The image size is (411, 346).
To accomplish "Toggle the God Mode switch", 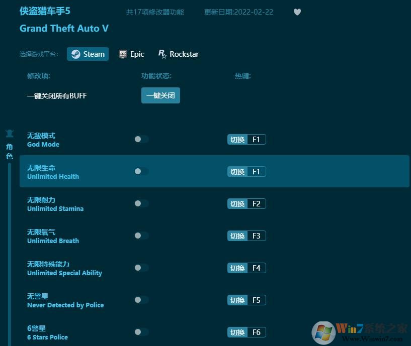I will pyautogui.click(x=141, y=139).
